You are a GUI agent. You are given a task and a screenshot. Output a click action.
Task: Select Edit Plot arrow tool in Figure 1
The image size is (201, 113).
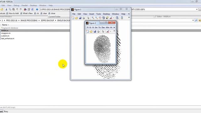88,18
